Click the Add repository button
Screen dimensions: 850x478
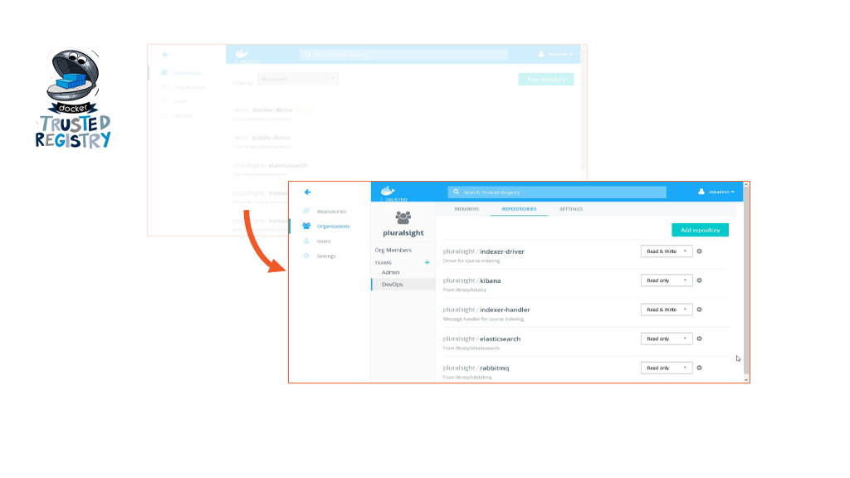pos(700,230)
